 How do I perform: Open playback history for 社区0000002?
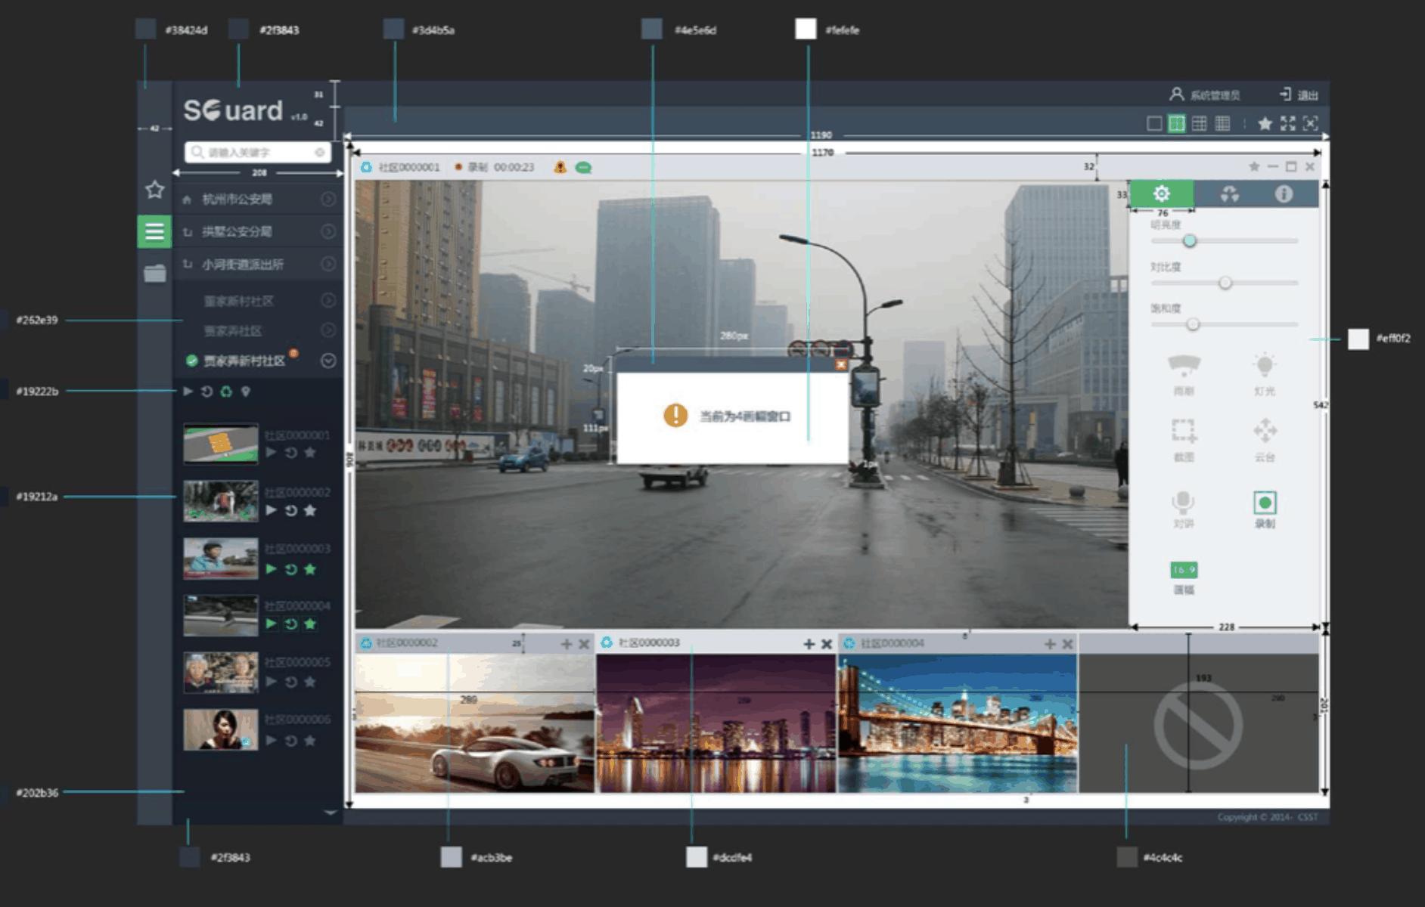(x=290, y=510)
